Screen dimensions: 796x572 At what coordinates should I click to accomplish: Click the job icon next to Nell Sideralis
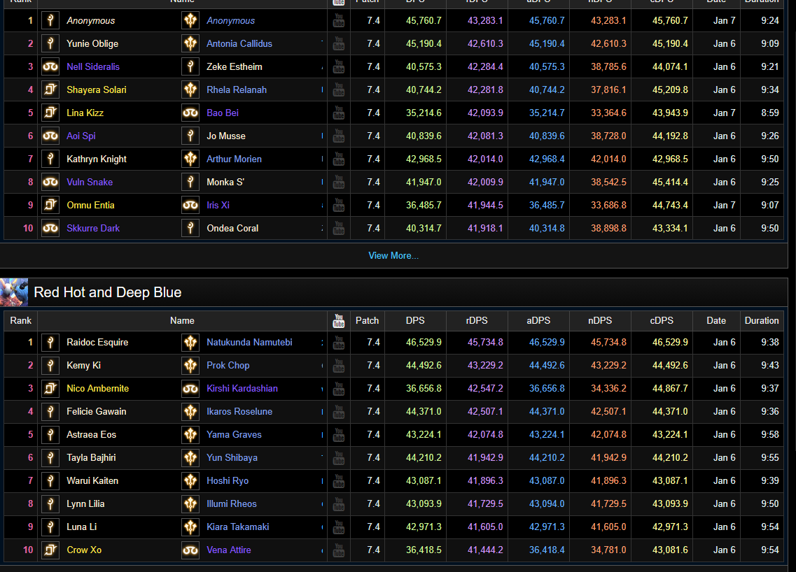pyautogui.click(x=50, y=66)
